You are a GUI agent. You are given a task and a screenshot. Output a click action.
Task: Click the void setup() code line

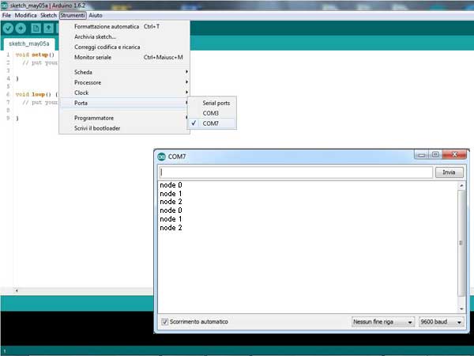[x=35, y=55]
